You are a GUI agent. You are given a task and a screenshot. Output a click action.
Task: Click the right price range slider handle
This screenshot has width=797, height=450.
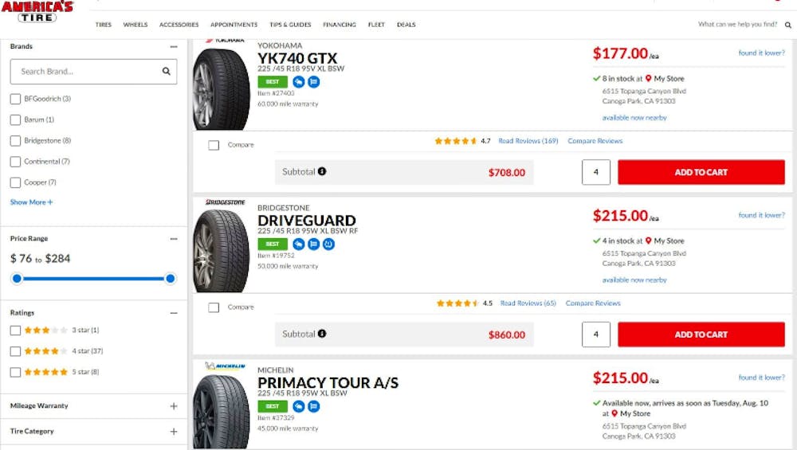pos(170,278)
